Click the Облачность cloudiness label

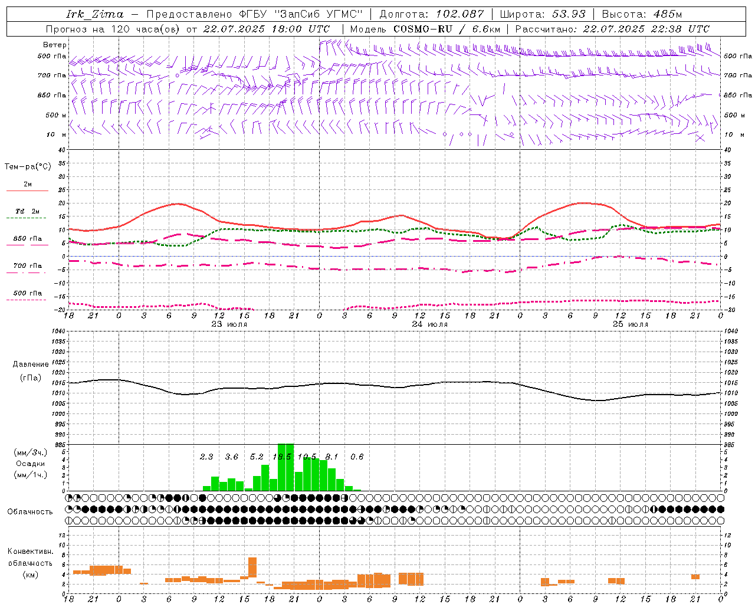30,512
